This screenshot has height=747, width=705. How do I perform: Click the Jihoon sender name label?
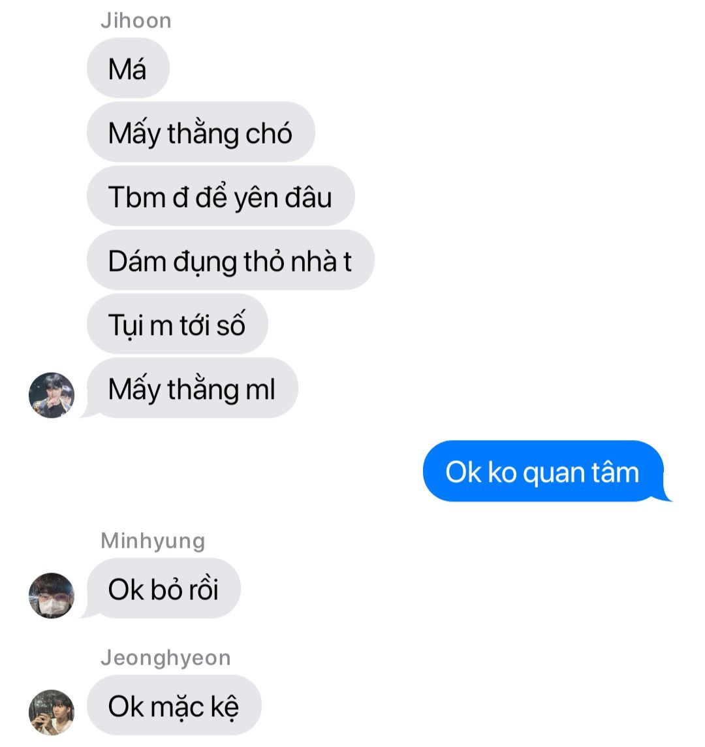[x=136, y=21]
